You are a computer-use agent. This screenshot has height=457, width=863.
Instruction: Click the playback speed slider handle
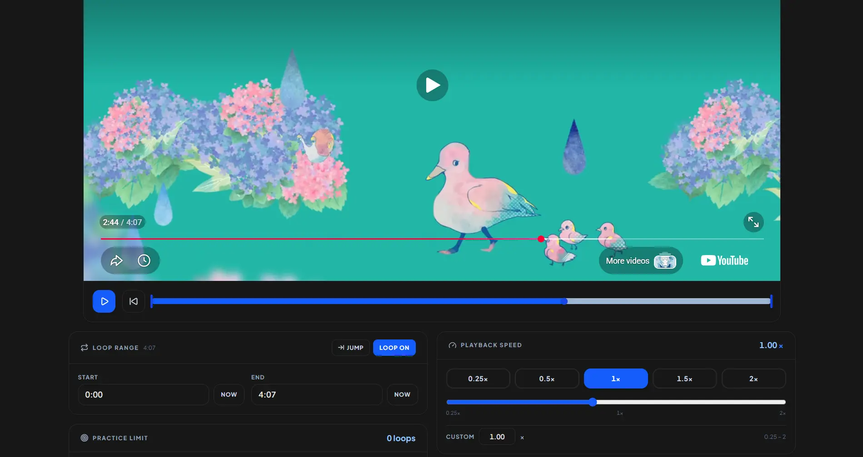(593, 402)
